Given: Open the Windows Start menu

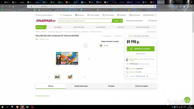Looking at the screenshot, I should 2,107.
